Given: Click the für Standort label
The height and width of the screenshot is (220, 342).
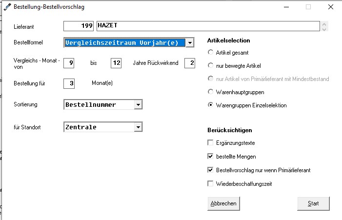Looking at the screenshot, I should click(x=27, y=127).
